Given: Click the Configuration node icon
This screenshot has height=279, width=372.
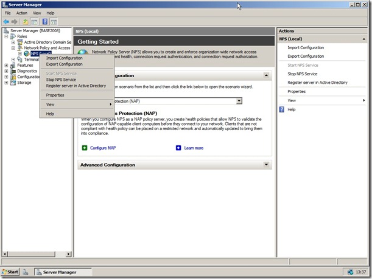Looking at the screenshot, I should click(13, 77).
